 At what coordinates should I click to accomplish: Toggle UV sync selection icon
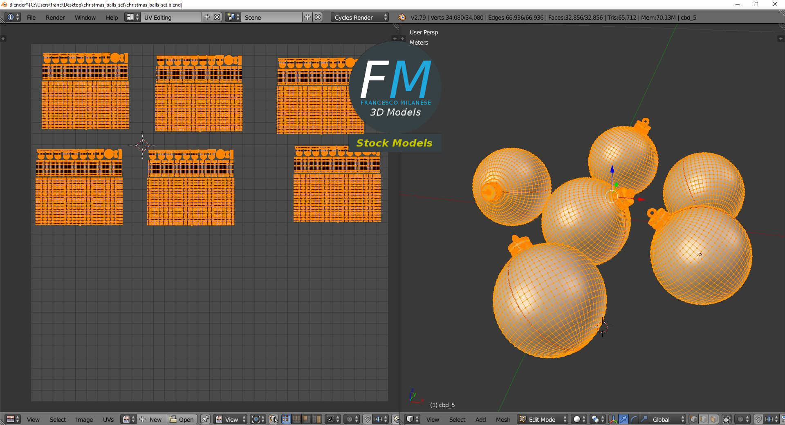[x=274, y=419]
